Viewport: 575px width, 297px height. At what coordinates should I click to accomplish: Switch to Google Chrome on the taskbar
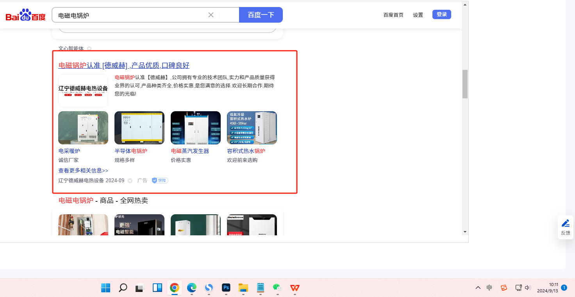tap(174, 288)
